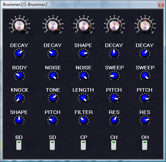The height and width of the screenshot is (162, 166).
Task: Click the FILTER label text
Action: (x=84, y=112)
